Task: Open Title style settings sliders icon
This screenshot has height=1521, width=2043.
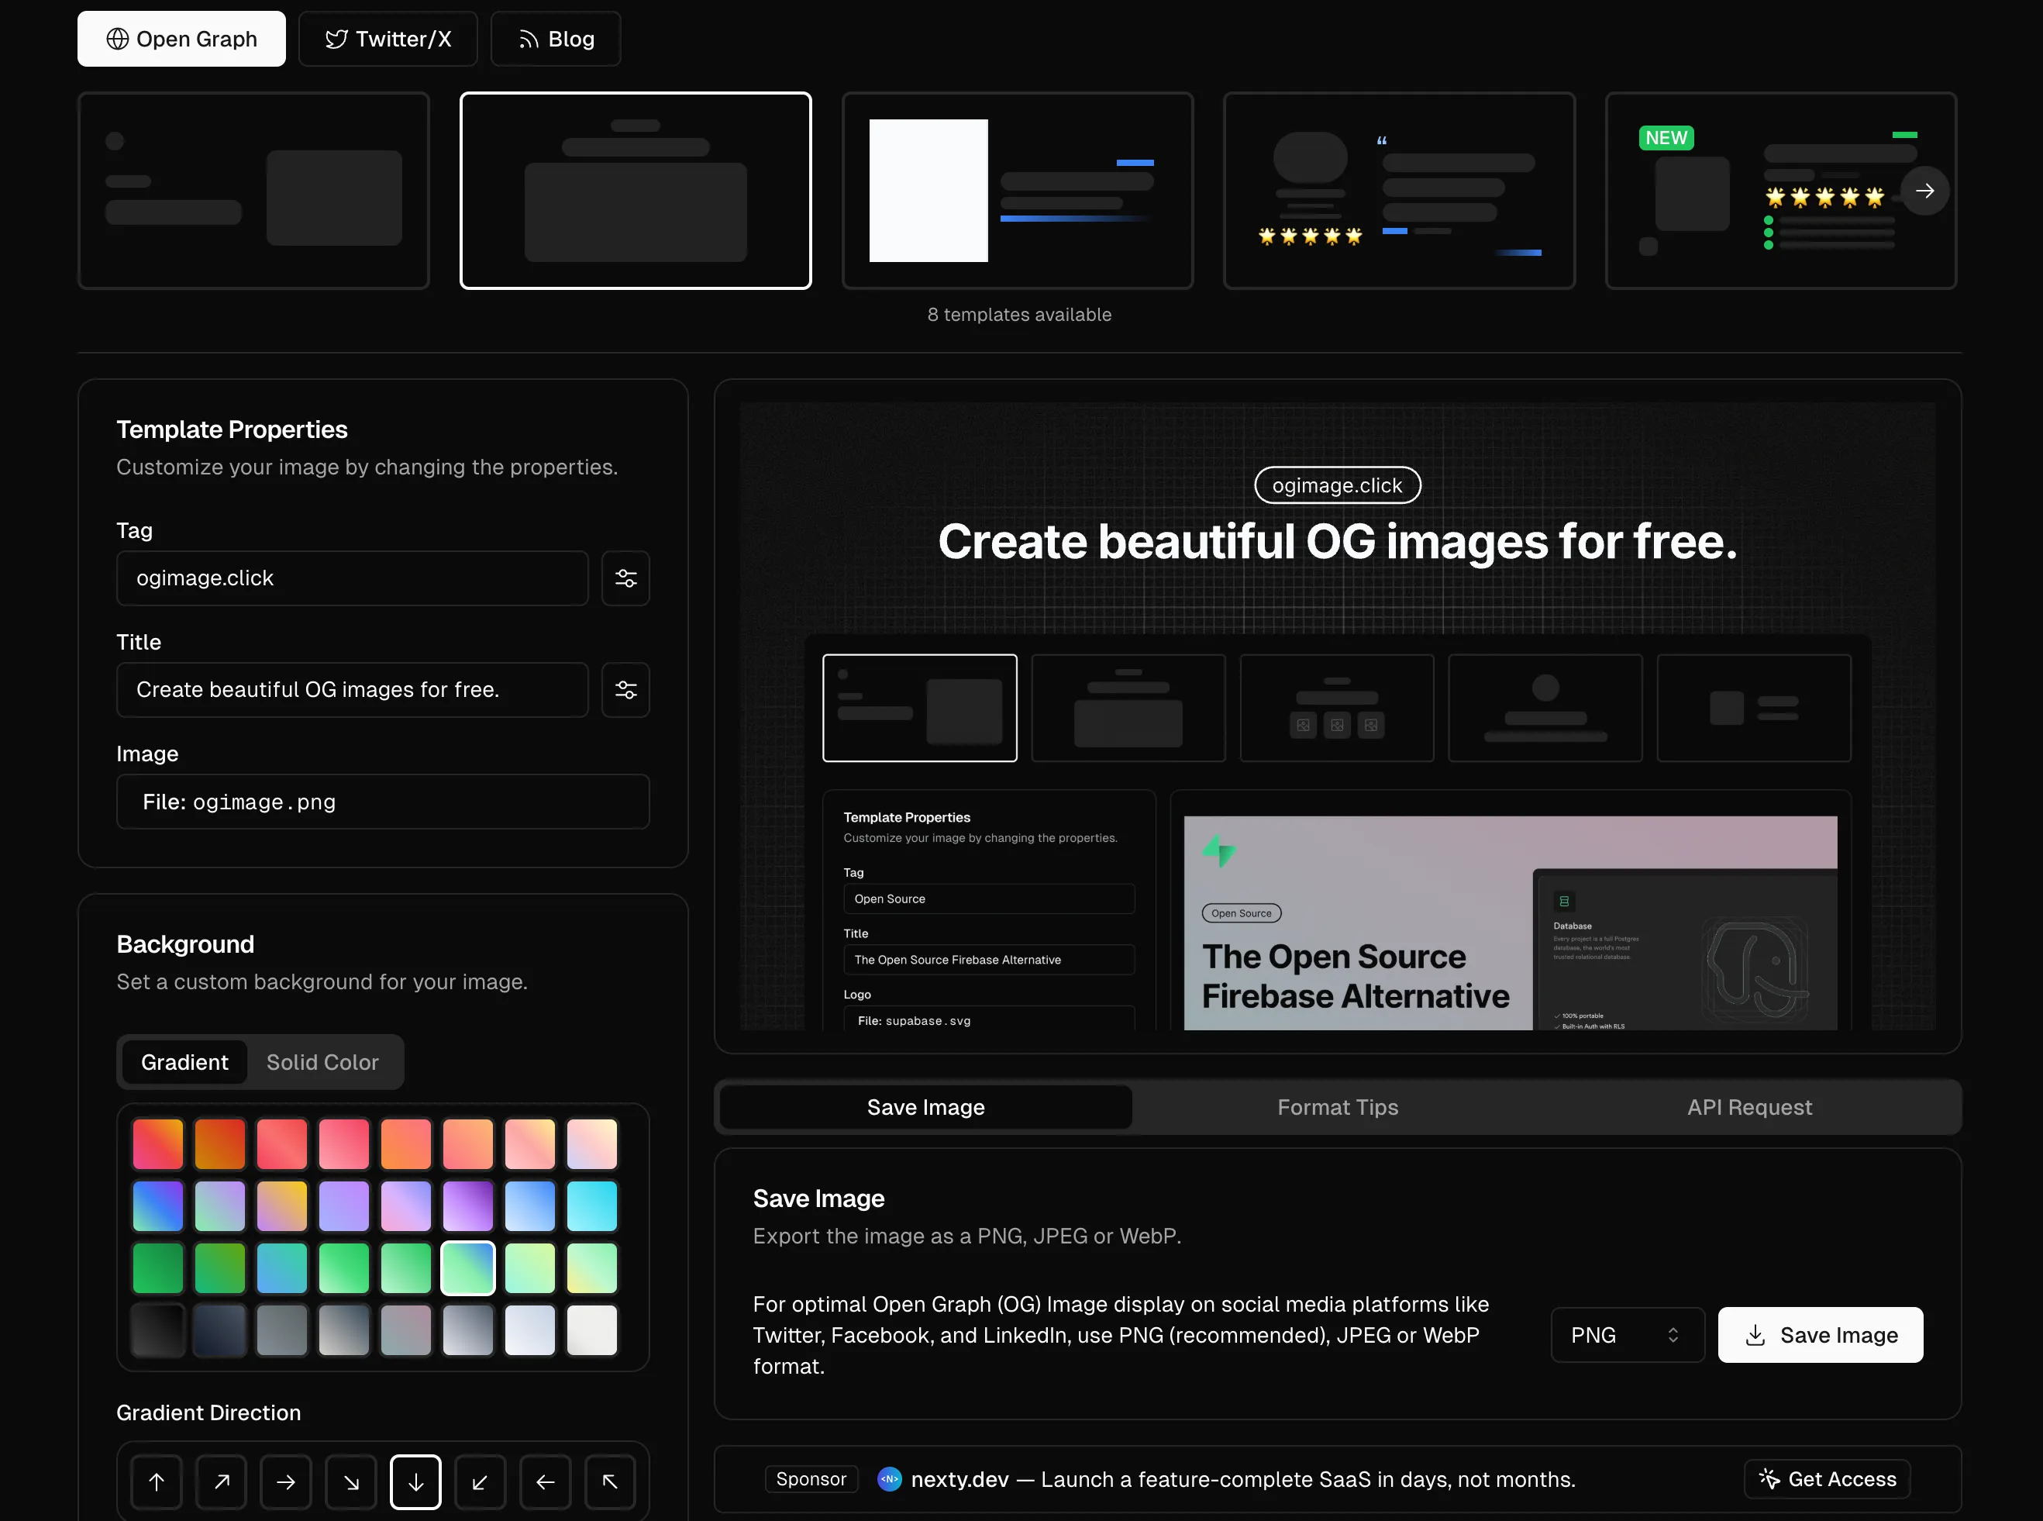Action: click(625, 690)
